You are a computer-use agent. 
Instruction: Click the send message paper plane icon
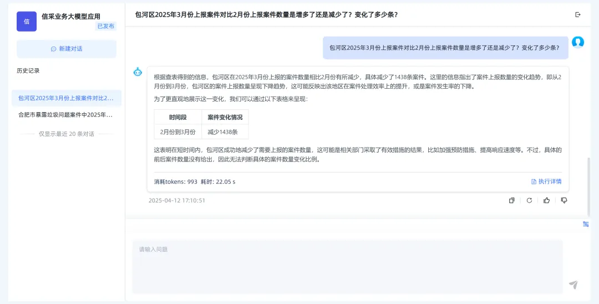(573, 285)
